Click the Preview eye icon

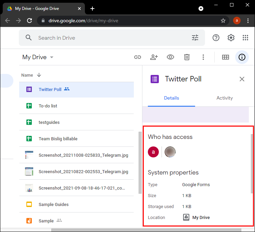click(170, 57)
